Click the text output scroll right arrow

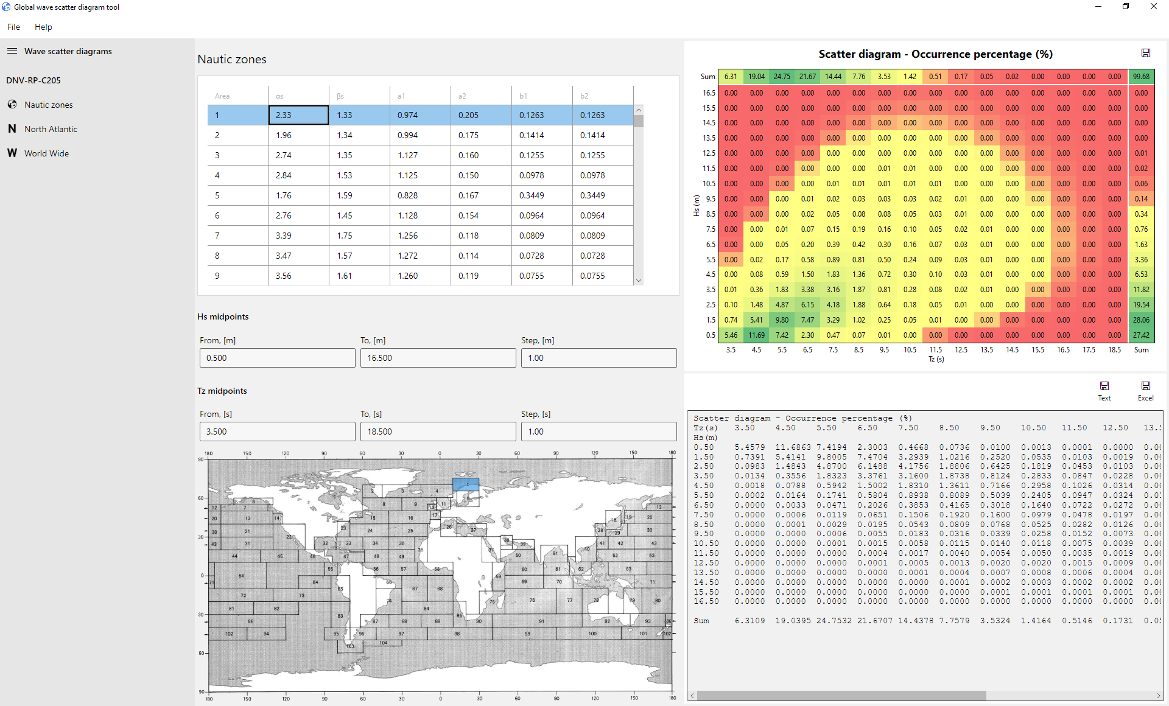(x=1158, y=695)
